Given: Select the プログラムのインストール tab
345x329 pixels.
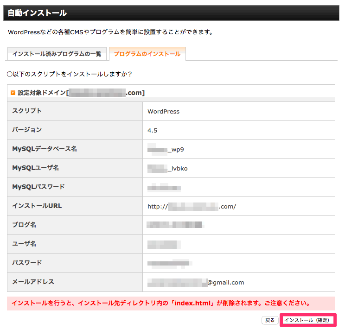Looking at the screenshot, I should point(147,54).
